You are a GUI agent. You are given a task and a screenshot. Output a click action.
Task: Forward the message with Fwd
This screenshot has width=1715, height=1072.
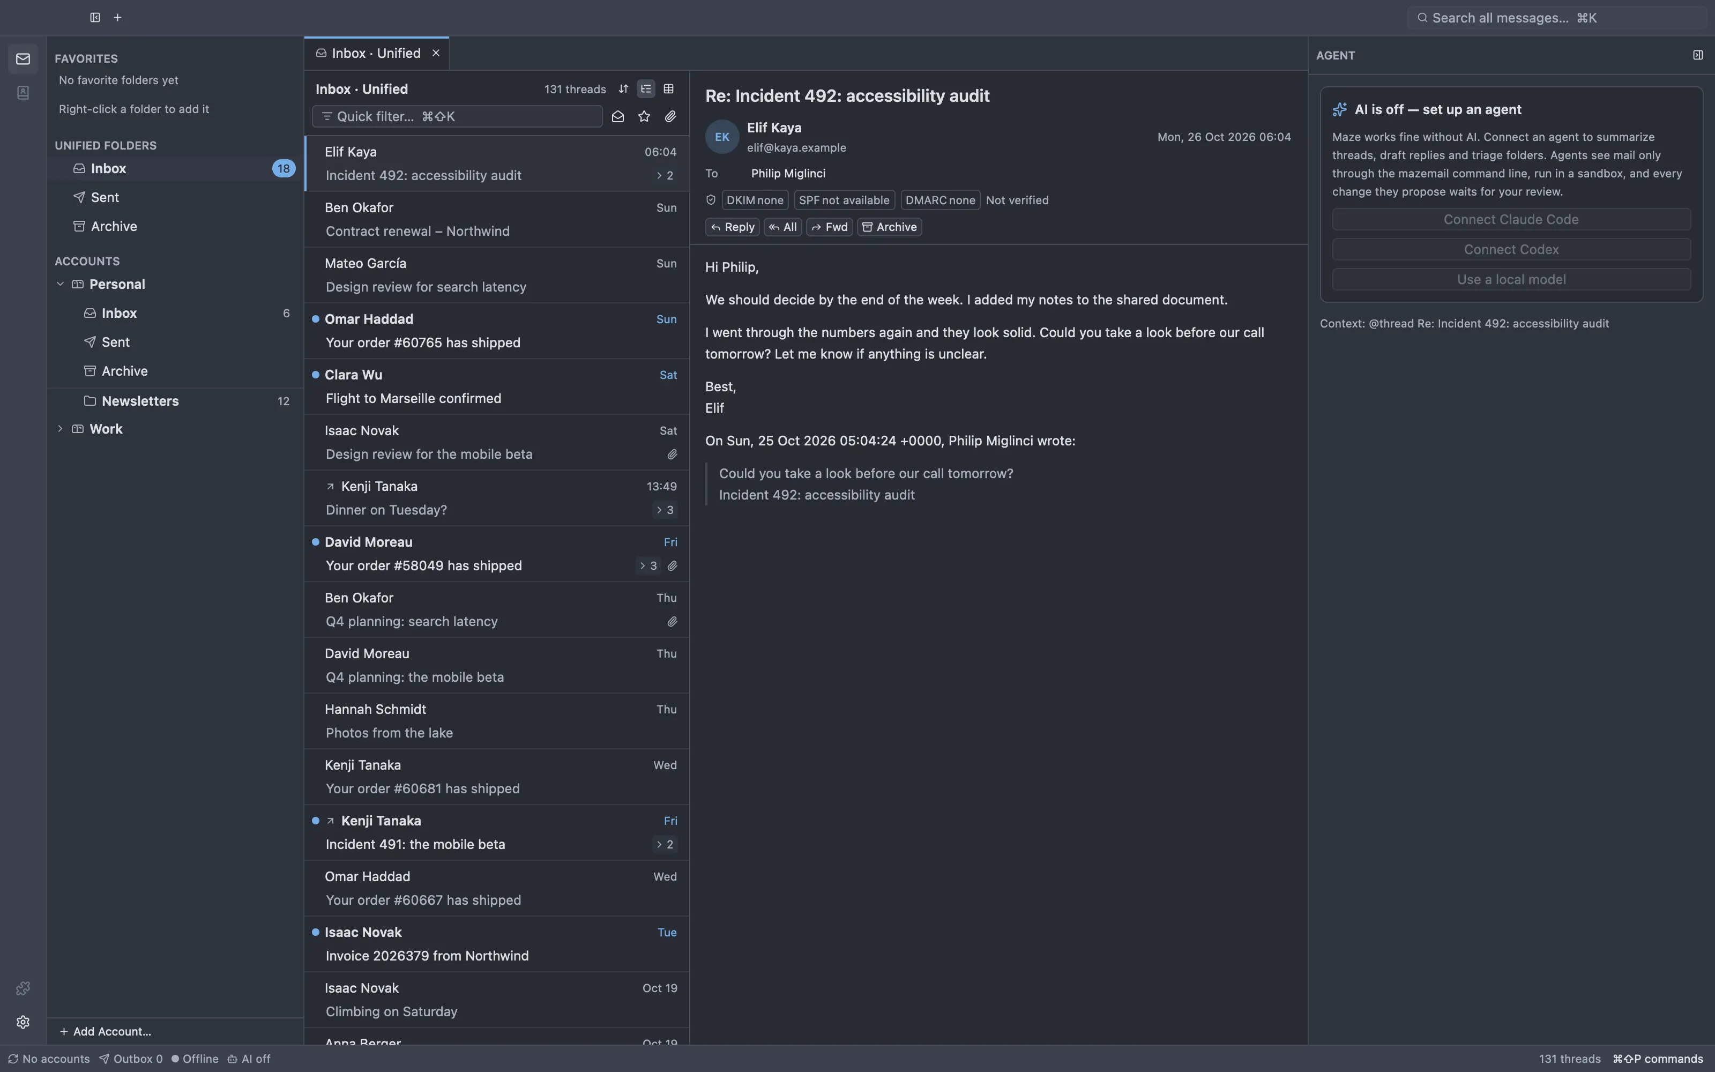tap(829, 228)
